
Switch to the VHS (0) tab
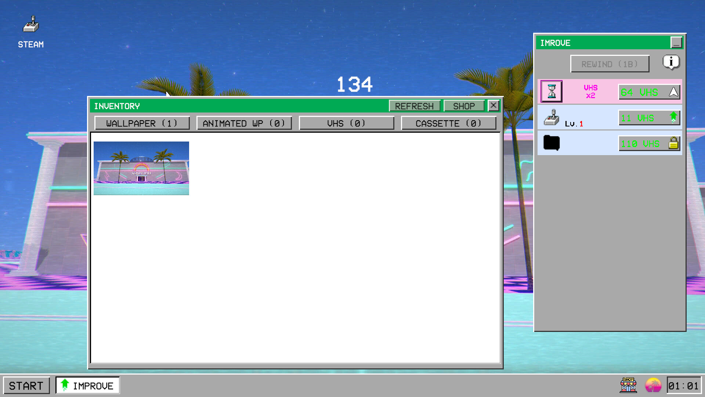tap(346, 123)
